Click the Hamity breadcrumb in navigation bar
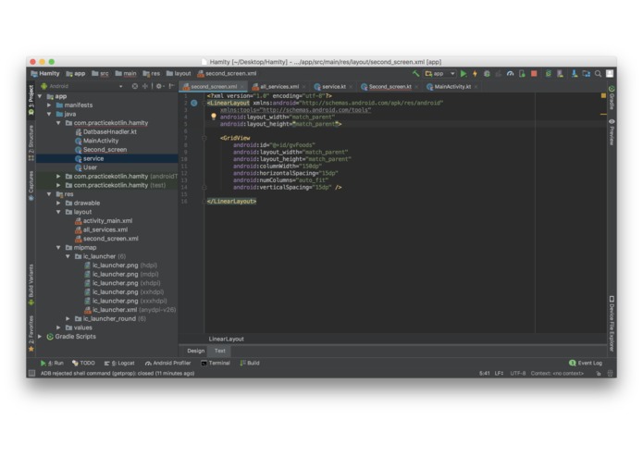643x457 pixels. click(x=45, y=73)
